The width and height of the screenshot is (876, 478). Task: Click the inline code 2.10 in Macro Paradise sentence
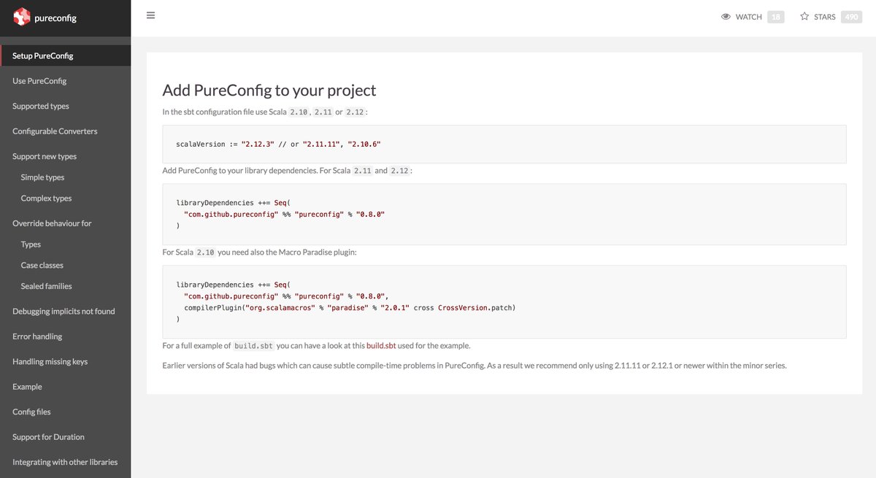click(205, 252)
